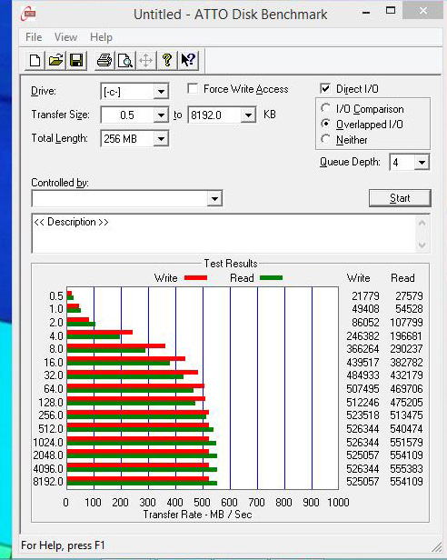Uncheck the Direct I/O checkbox
Viewport: 447px width, 560px height.
[x=325, y=88]
